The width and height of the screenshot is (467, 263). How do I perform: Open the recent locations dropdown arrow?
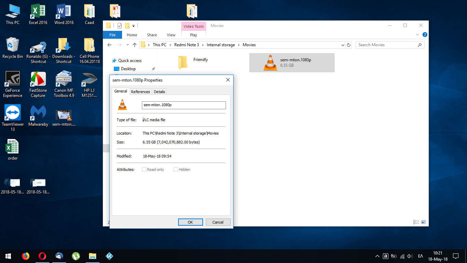(x=128, y=45)
